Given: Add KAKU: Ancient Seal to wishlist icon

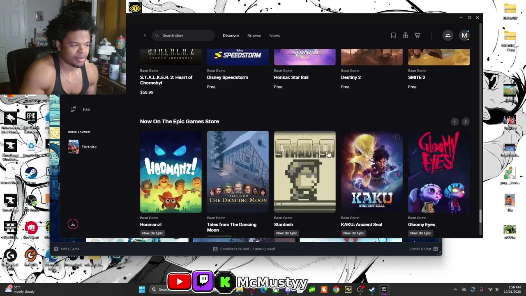Looking at the screenshot, I should point(397,137).
